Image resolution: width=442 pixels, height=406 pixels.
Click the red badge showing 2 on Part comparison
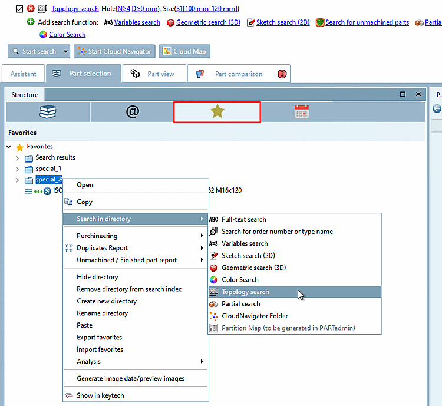[x=282, y=74]
